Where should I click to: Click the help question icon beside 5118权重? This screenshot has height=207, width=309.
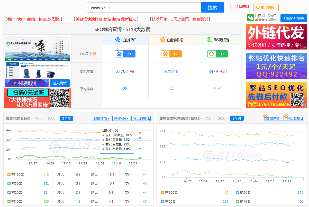click(x=94, y=54)
